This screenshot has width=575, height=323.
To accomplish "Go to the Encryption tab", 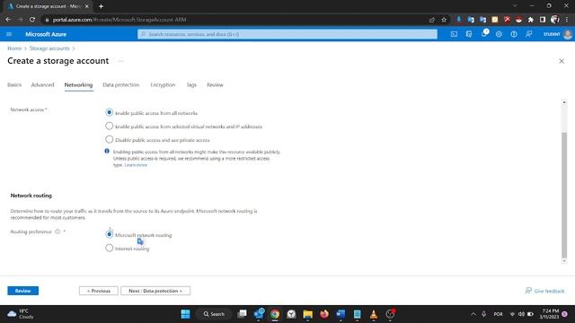I will [163, 84].
